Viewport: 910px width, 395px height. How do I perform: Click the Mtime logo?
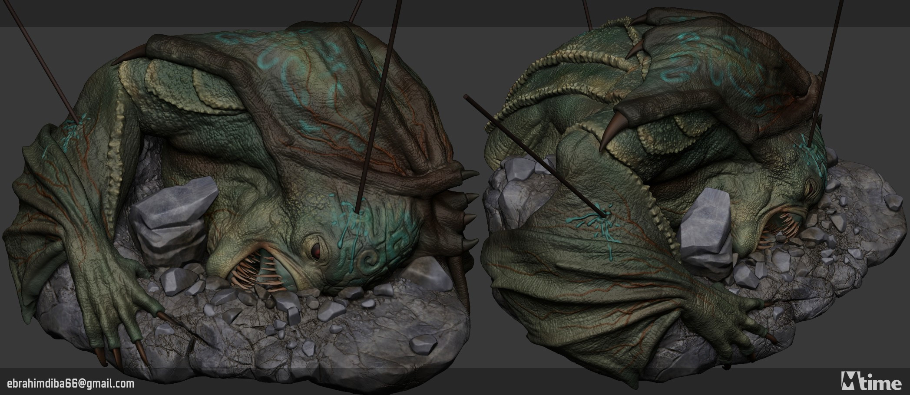pyautogui.click(x=871, y=381)
